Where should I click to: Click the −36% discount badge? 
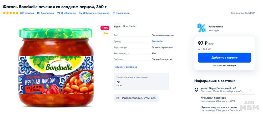click(105, 28)
